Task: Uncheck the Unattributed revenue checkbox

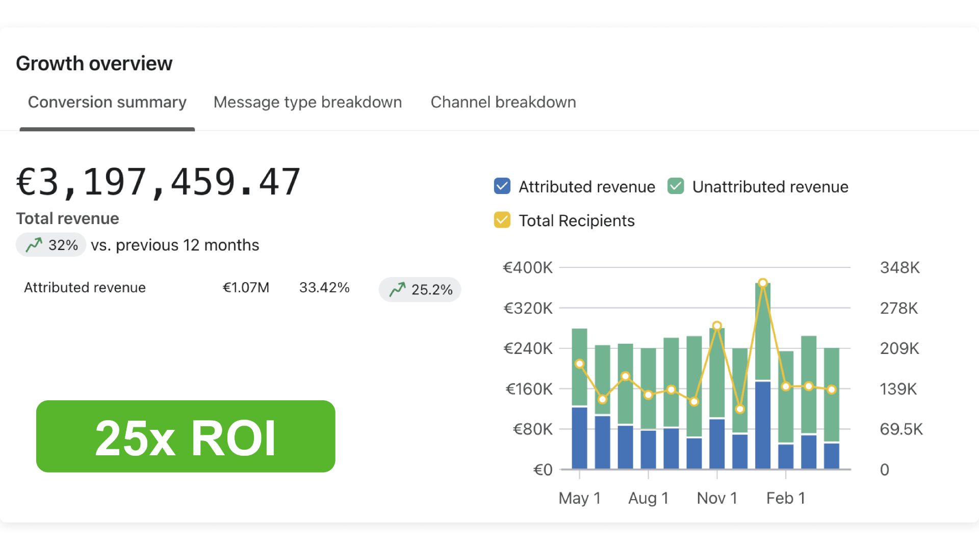Action: point(676,186)
